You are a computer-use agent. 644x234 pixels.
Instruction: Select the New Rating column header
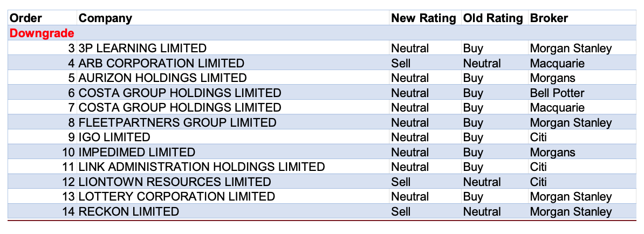pyautogui.click(x=423, y=18)
